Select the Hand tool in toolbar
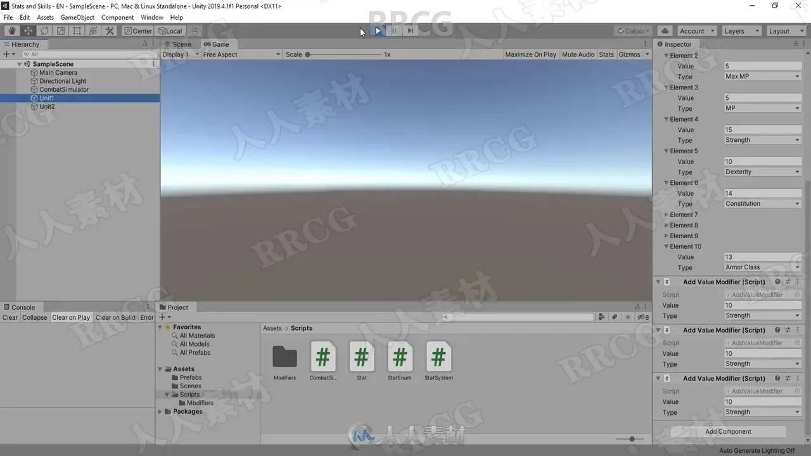 point(12,30)
